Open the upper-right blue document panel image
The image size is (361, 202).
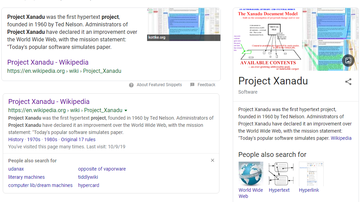pyautogui.click(x=330, y=24)
